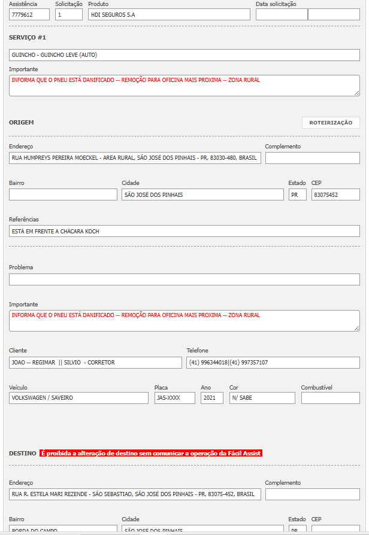
Task: Click the empty Origem Bairro field
Action: click(63, 194)
